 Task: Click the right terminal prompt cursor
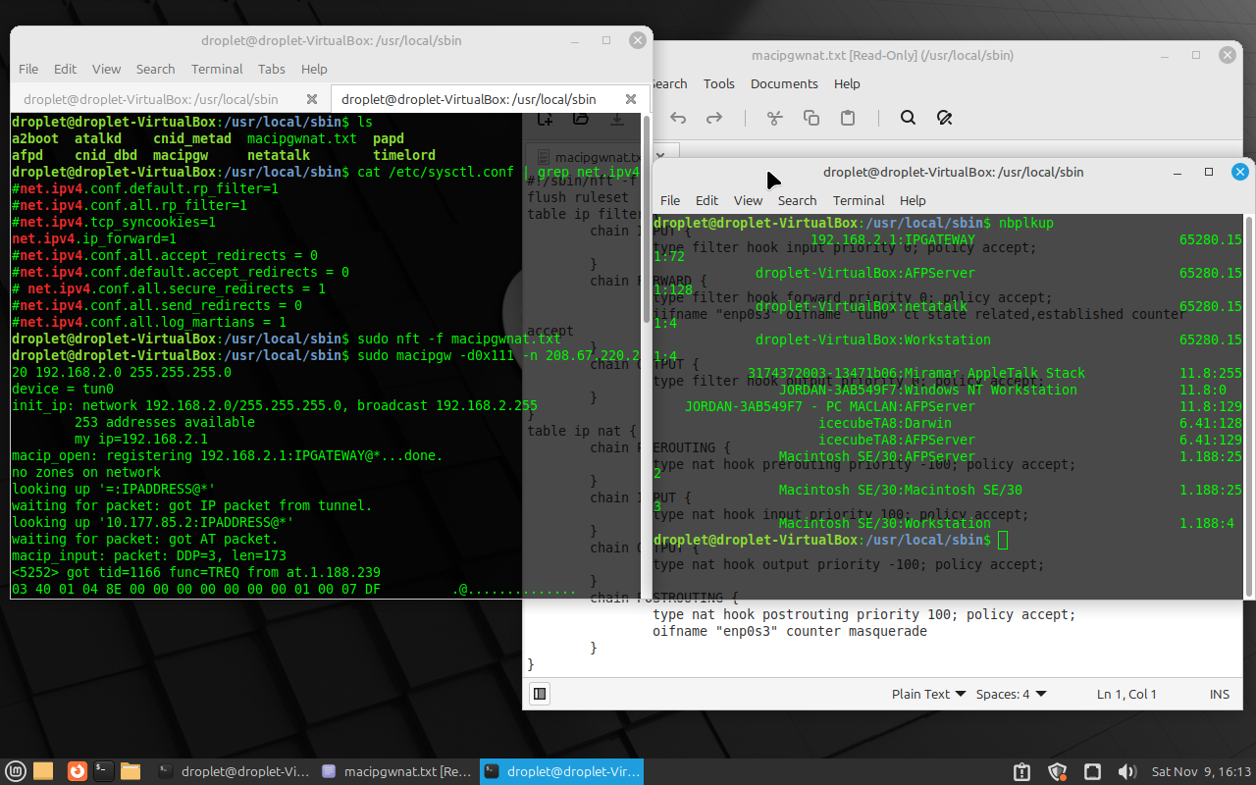[x=1003, y=540]
